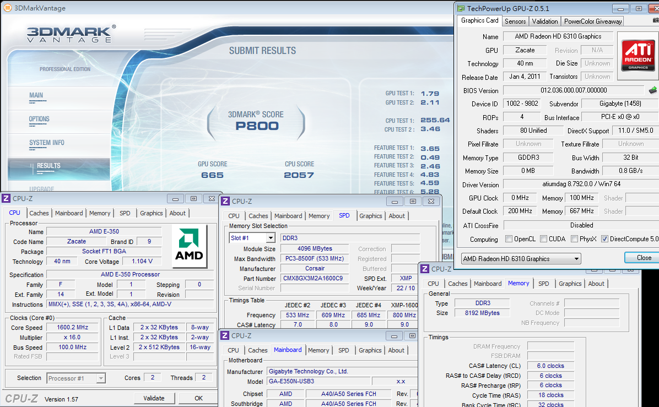Image resolution: width=659 pixels, height=407 pixels.
Task: Open Caches tab in the AMD E-350 CPU-Z window
Action: pyautogui.click(x=39, y=213)
